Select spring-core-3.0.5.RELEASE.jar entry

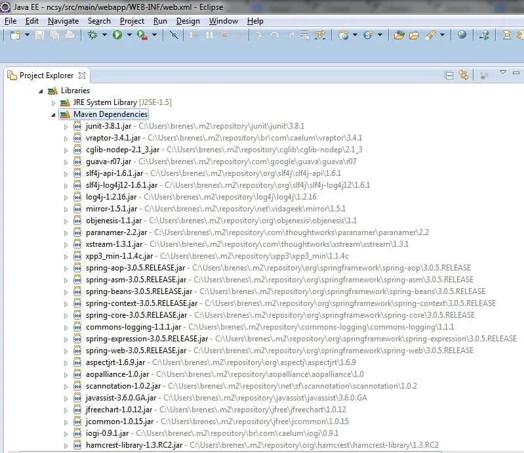[x=136, y=315]
